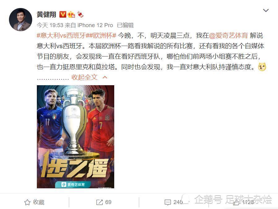
Task: Enlarge the Italy vs Spain poster image
Action: click(76, 137)
